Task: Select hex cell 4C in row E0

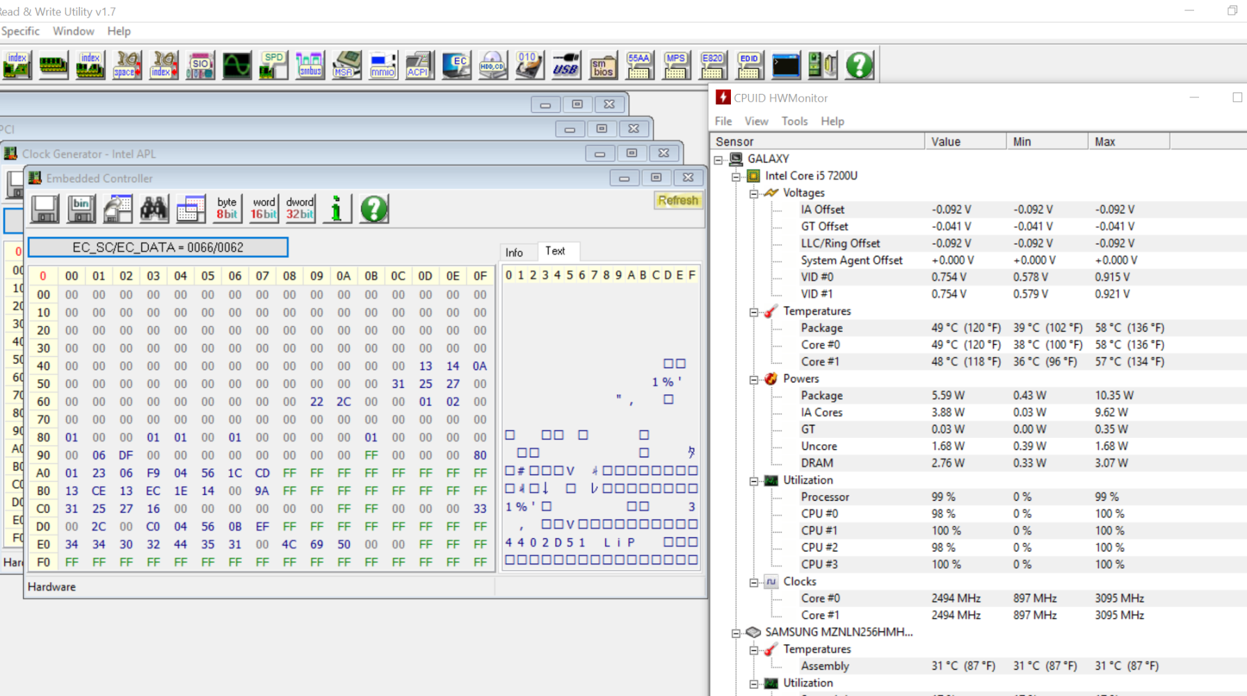Action: pos(289,544)
